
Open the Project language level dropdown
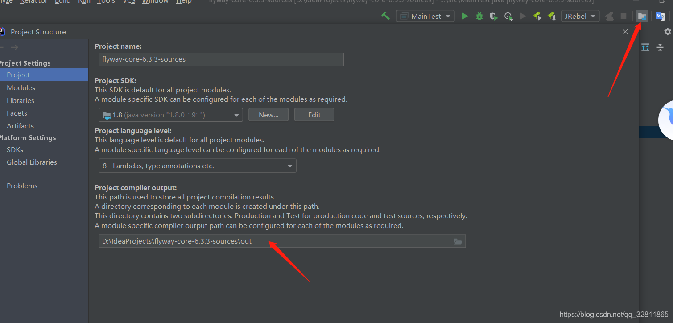(x=198, y=166)
